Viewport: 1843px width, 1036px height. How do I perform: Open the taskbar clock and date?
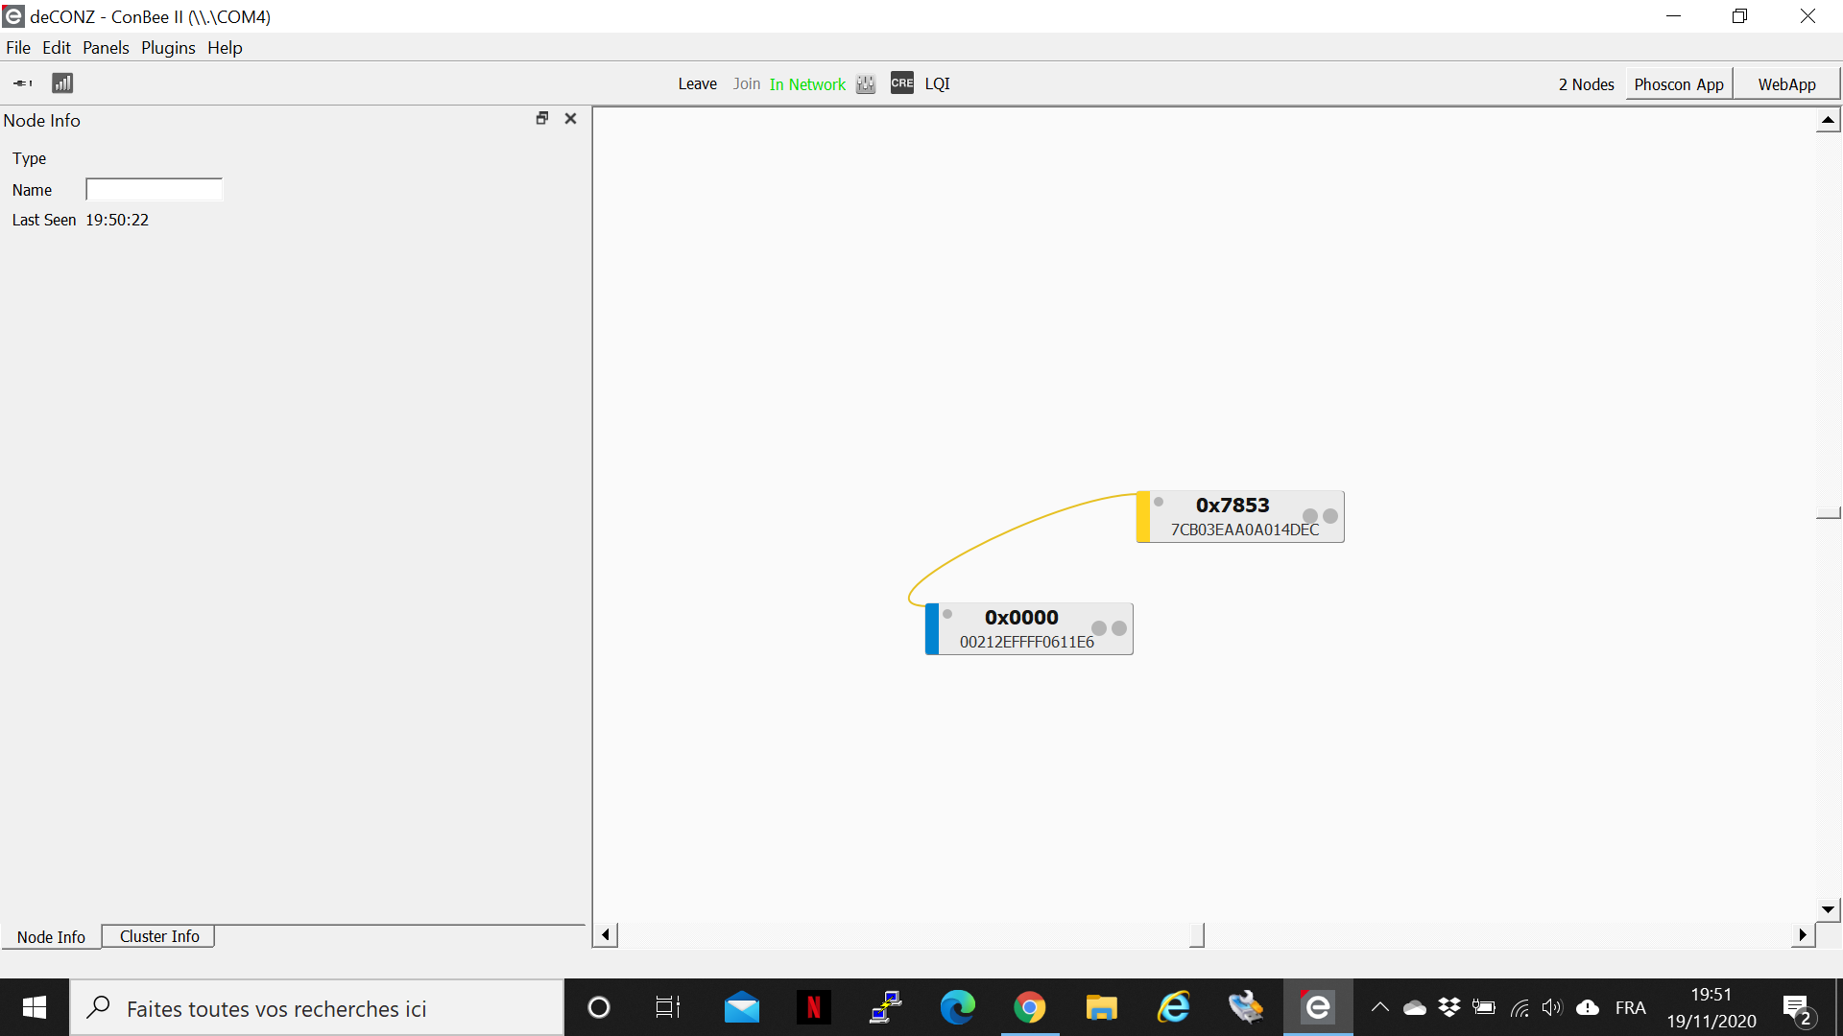click(1711, 1007)
